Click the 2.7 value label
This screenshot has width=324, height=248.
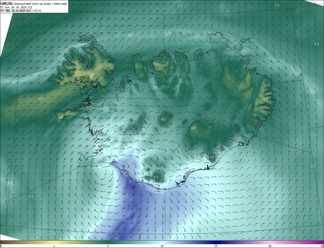pos(60,117)
